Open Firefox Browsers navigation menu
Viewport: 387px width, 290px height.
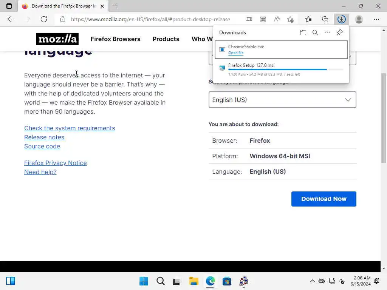tap(116, 39)
